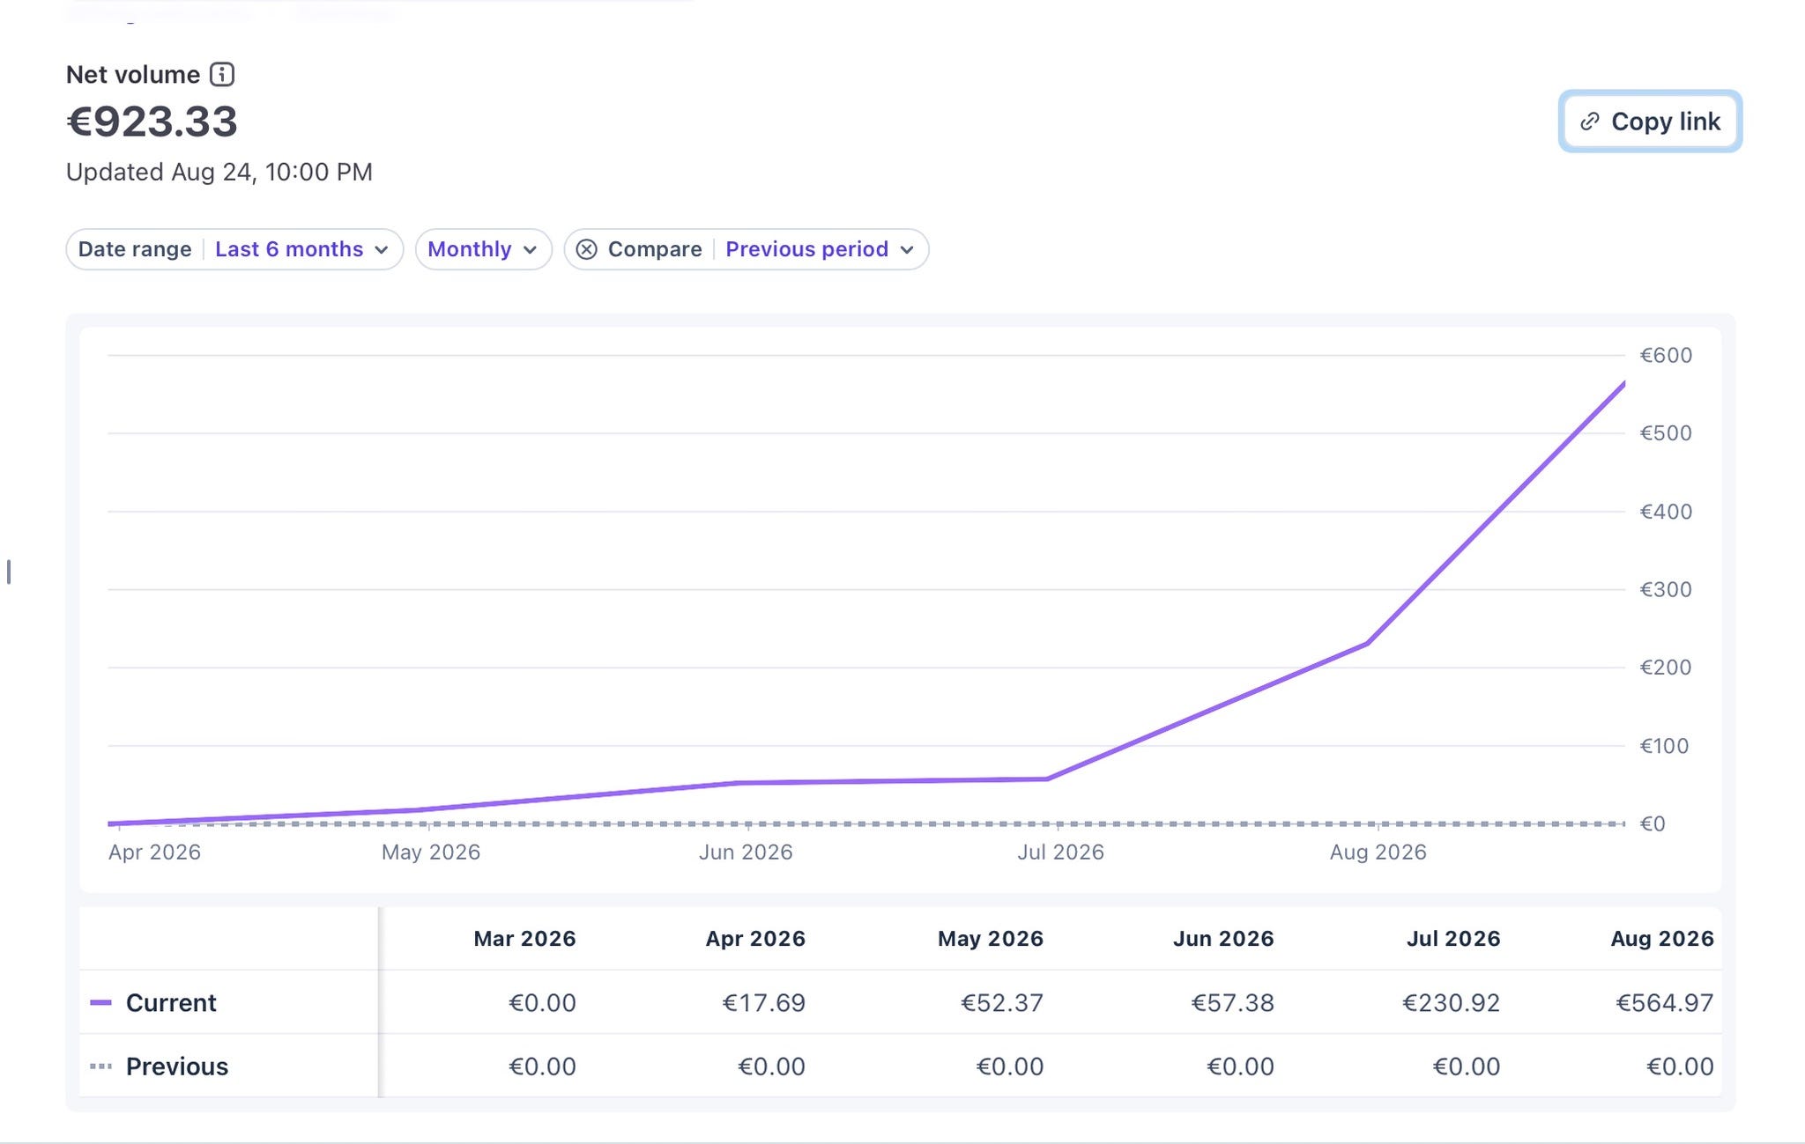Open the Compare Previous period dropdown
The height and width of the screenshot is (1144, 1805).
[x=747, y=249]
